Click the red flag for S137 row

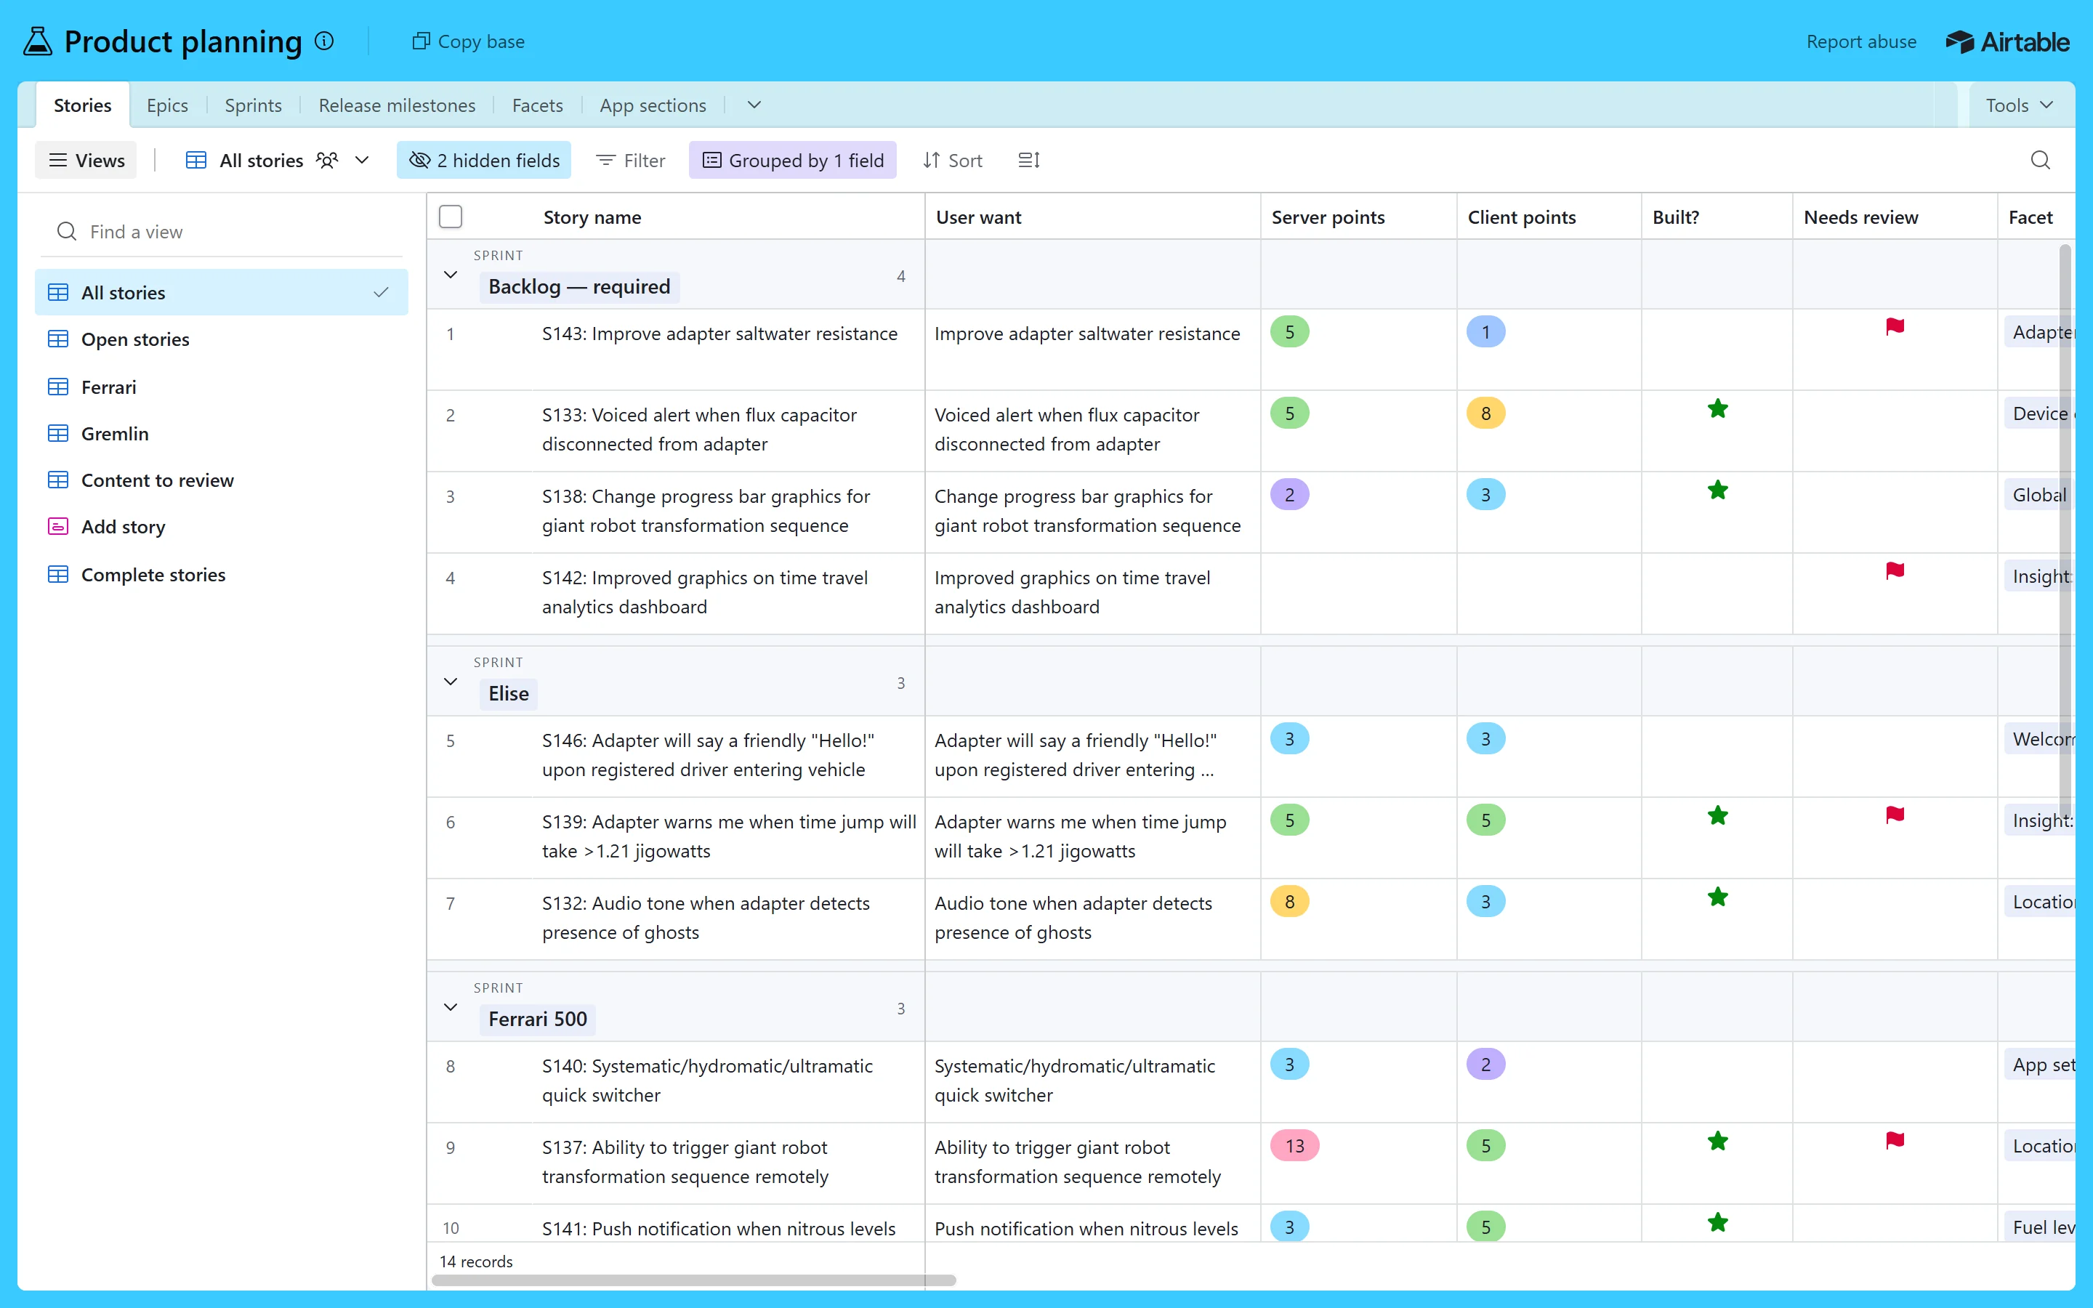1895,1141
